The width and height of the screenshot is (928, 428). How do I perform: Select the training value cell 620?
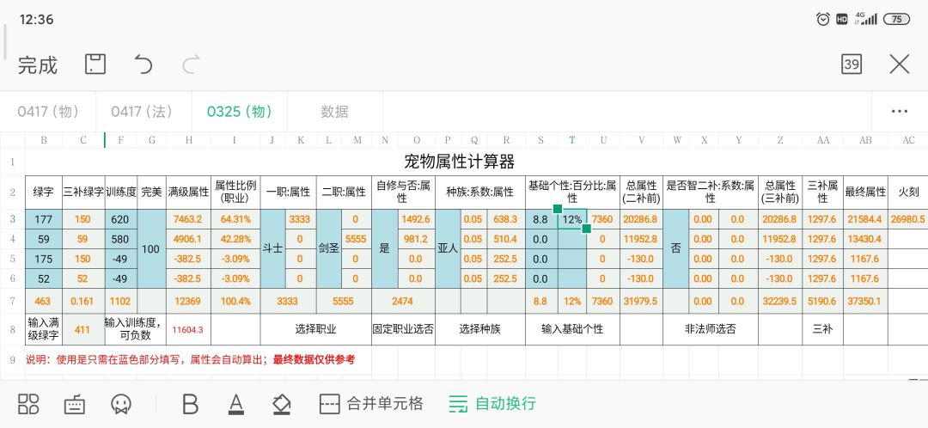120,219
